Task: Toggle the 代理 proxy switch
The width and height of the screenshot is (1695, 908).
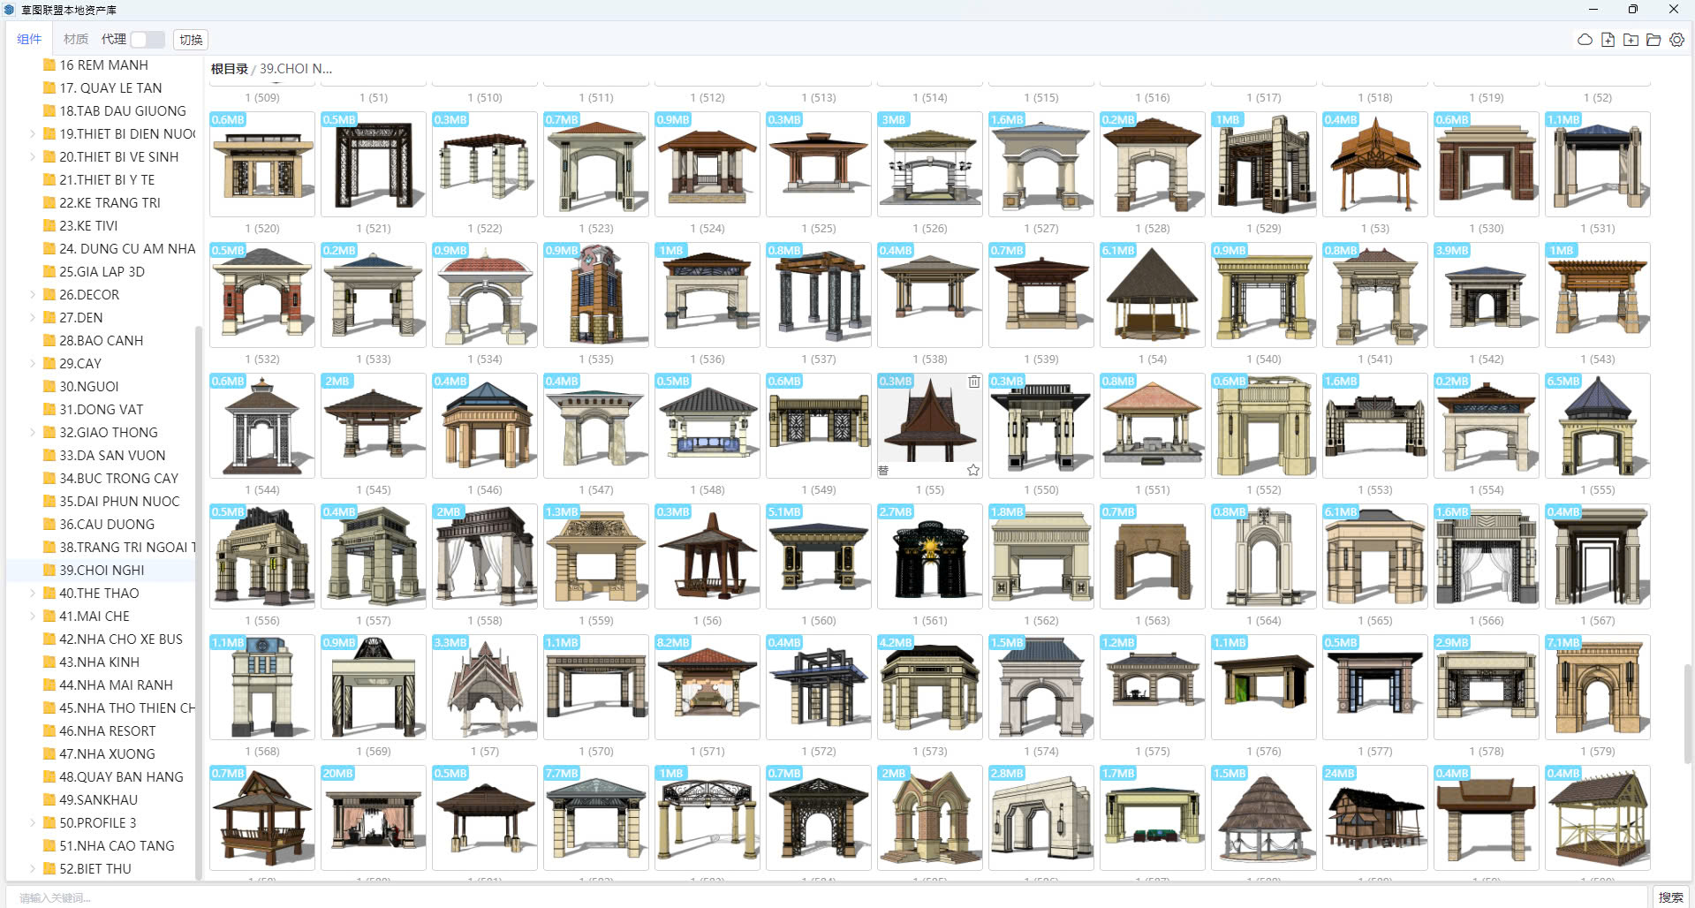Action: click(x=147, y=40)
